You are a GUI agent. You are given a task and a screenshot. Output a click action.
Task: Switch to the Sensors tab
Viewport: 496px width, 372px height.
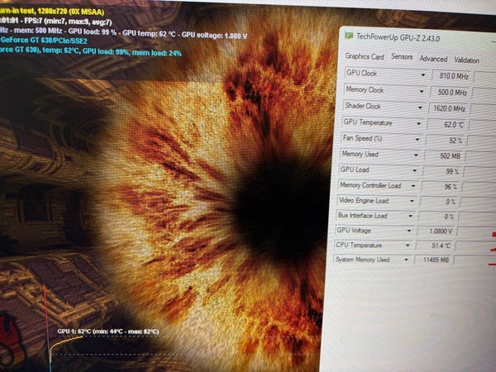[402, 57]
